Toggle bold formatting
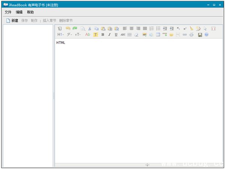This screenshot has width=225, height=169. tap(102, 34)
